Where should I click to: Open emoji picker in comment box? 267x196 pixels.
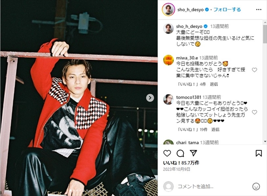(x=256, y=186)
